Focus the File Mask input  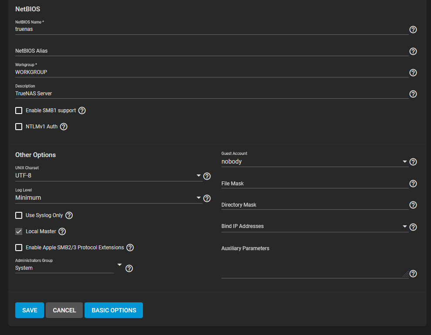(315, 184)
